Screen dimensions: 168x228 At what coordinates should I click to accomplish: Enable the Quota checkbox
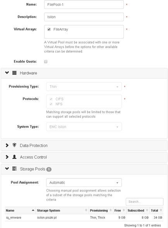coord(46,62)
